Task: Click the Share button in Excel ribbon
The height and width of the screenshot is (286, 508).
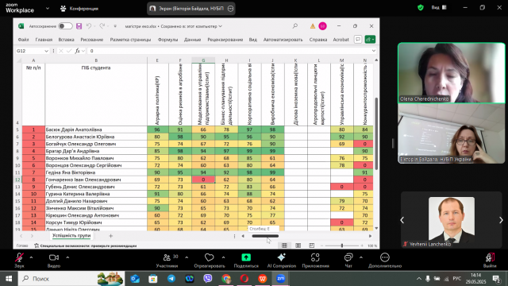Action: tap(370, 40)
